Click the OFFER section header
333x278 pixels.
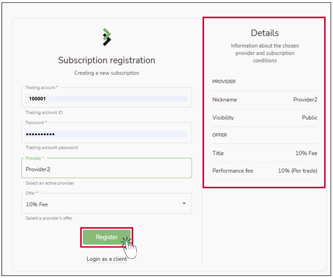(x=220, y=135)
